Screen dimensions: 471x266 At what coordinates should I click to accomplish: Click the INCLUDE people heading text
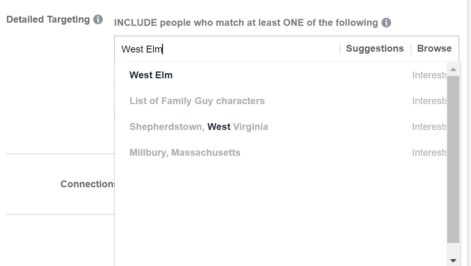pyautogui.click(x=246, y=23)
